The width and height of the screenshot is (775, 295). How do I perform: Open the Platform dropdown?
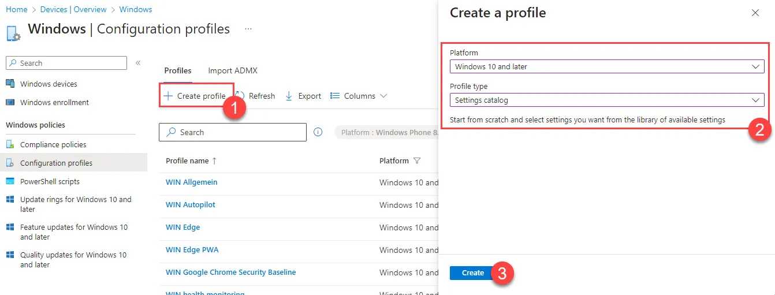pyautogui.click(x=607, y=66)
